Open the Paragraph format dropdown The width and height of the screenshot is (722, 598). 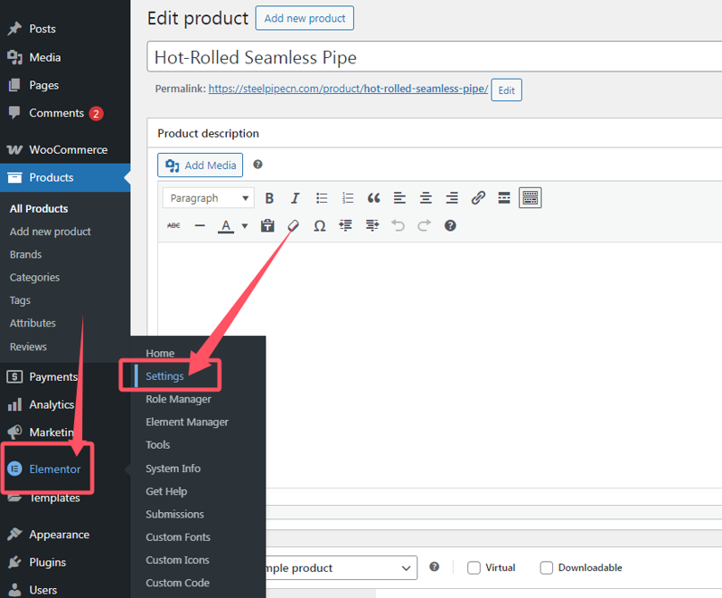tap(208, 198)
